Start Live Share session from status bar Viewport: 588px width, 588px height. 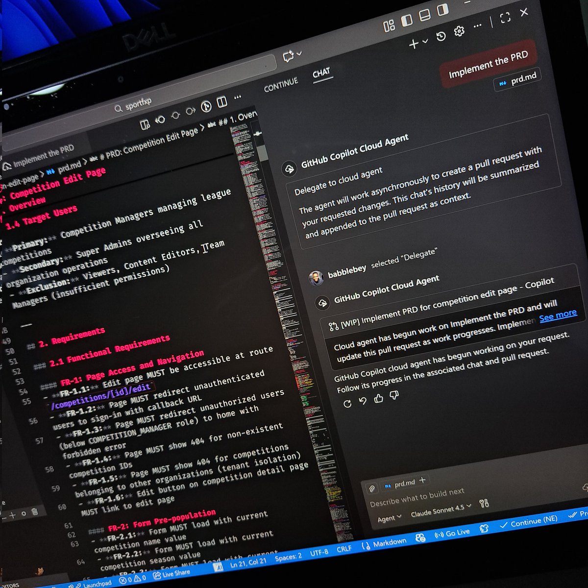(171, 574)
